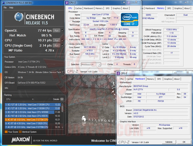The height and width of the screenshot is (146, 193).
Task: Select ranking entry Xeon CPU X5570
Action: 33,116
